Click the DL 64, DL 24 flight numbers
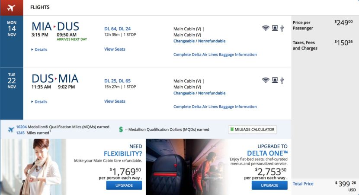The height and width of the screenshot is (195, 359). (x=117, y=29)
